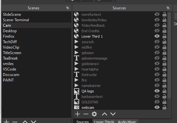Image resolution: width=177 pixels, height=123 pixels.
Task: Lock the splosionmessage source
Action: pos(164,58)
